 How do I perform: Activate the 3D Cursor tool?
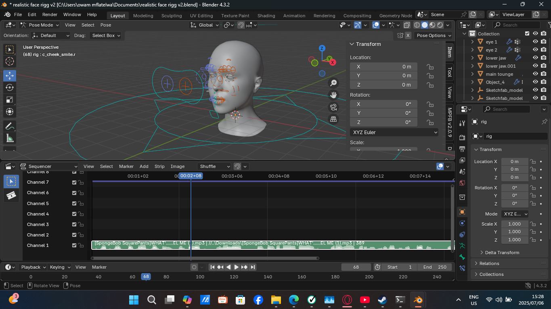click(x=10, y=61)
